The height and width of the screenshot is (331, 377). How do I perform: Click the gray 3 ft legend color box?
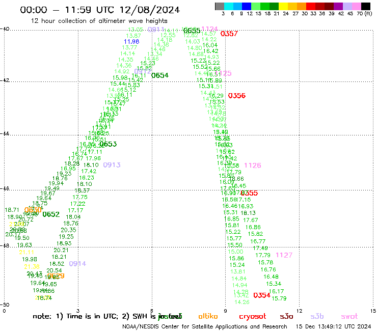(220, 6)
